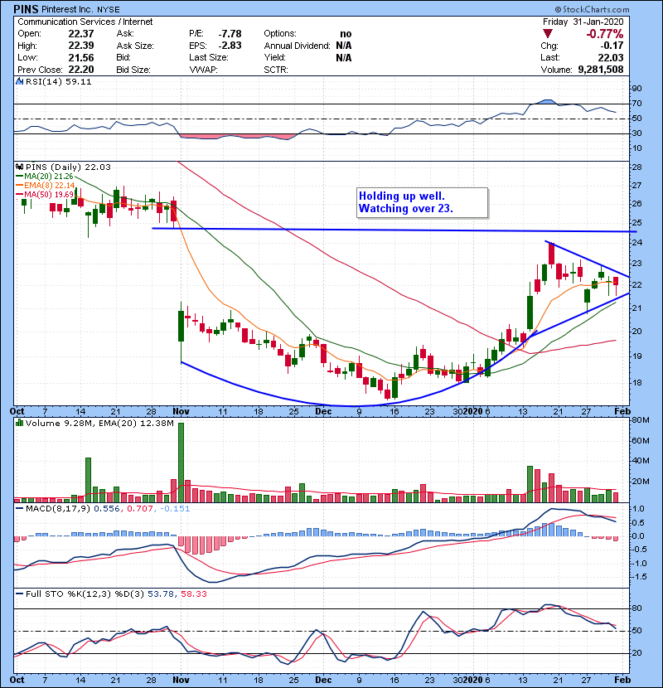The width and height of the screenshot is (663, 688).
Task: Click the 90 label on the RSI axis
Action: (636, 89)
